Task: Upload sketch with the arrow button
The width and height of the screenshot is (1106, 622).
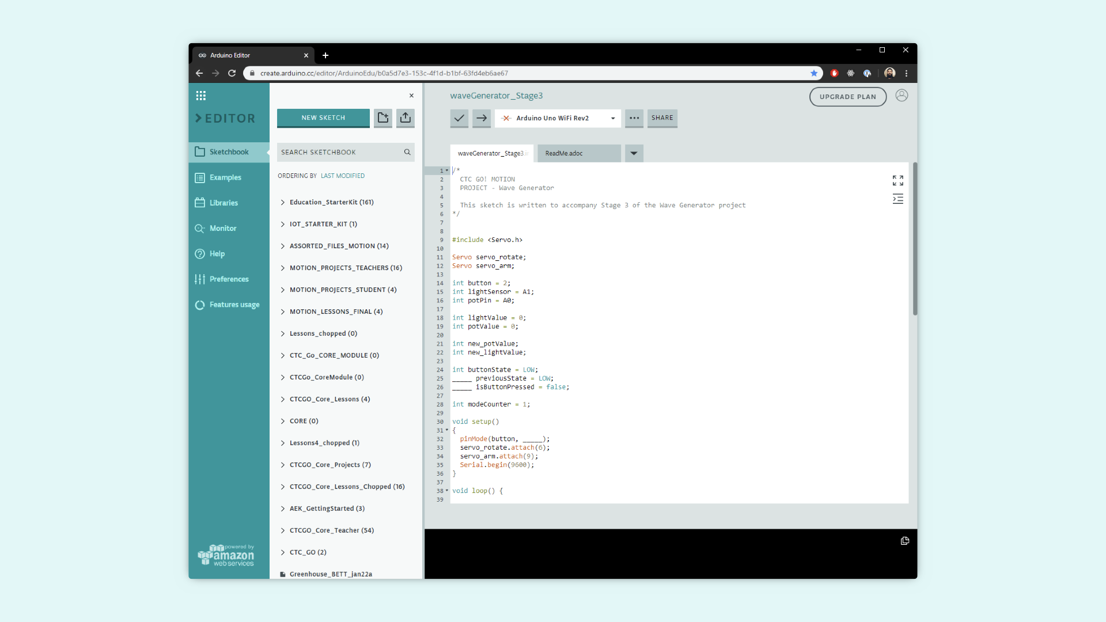Action: 482,118
